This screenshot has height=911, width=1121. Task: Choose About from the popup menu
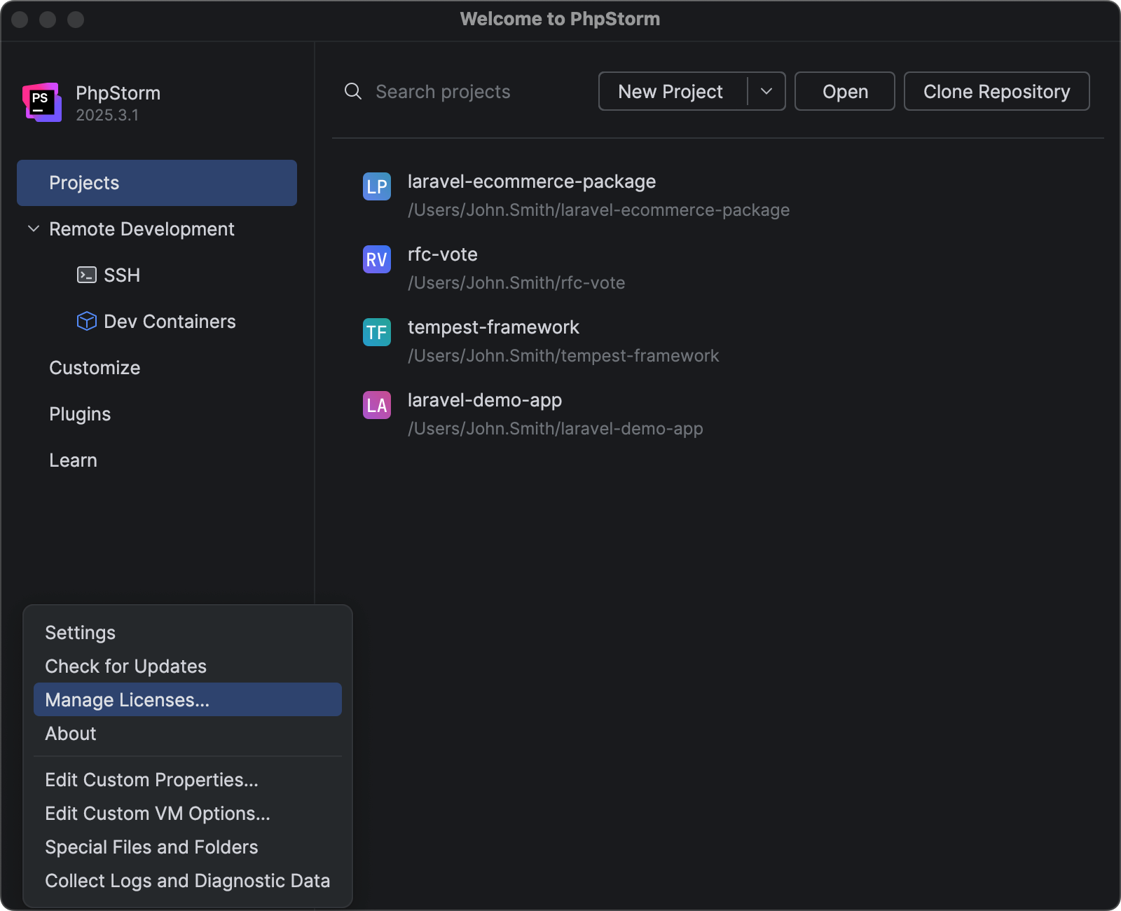(188, 734)
